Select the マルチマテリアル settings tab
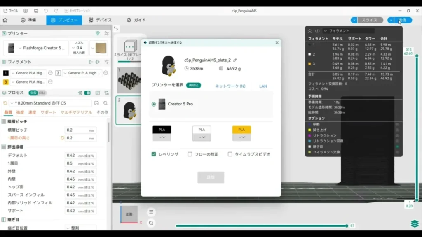This screenshot has height=237, width=422. pos(76,112)
